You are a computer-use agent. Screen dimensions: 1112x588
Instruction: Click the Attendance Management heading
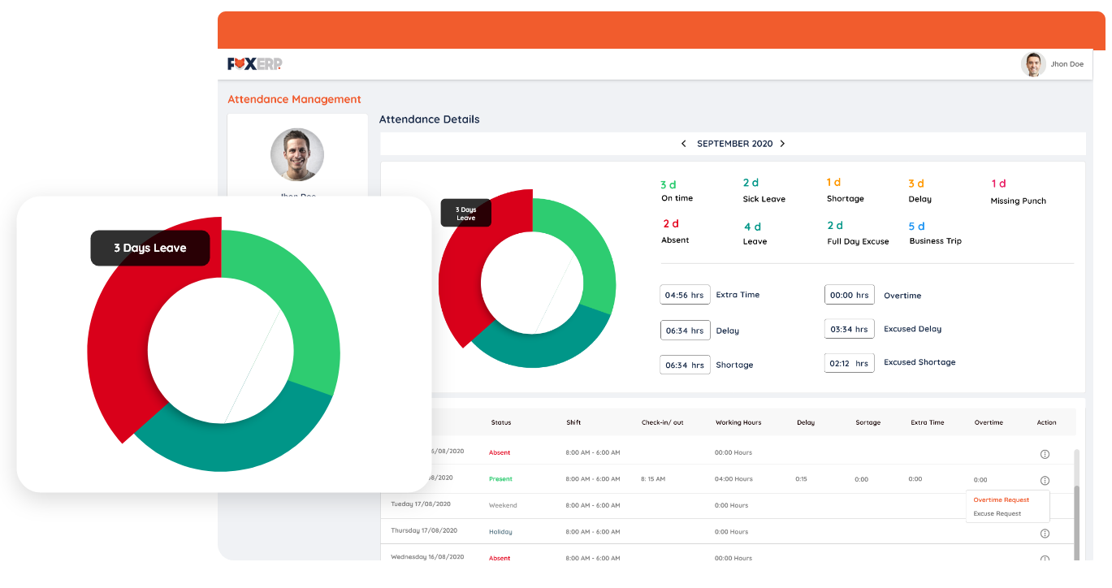pyautogui.click(x=294, y=100)
